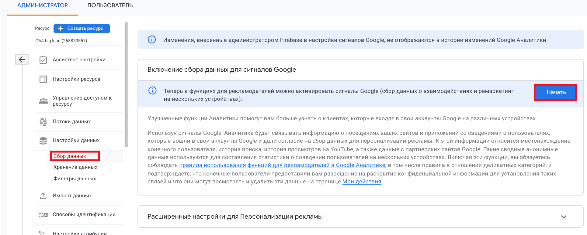Click the Создать ресурс button
Image resolution: width=587 pixels, height=235 pixels.
pyautogui.click(x=82, y=29)
